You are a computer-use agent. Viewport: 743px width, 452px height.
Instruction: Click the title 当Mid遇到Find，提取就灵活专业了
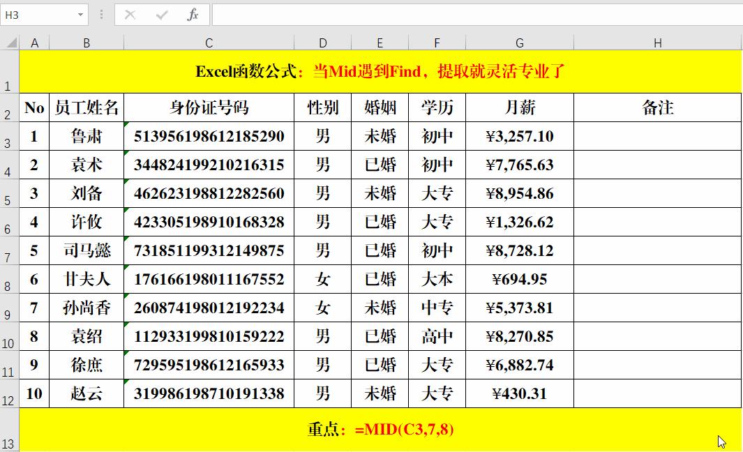(441, 71)
